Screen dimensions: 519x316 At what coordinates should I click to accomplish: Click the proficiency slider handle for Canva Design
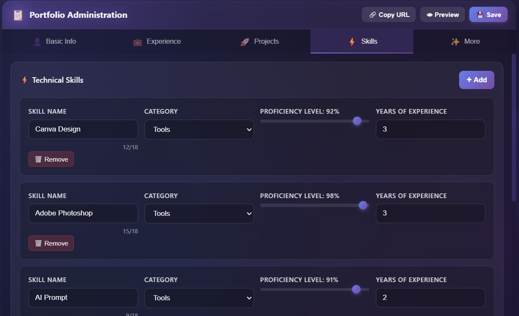pyautogui.click(x=357, y=121)
